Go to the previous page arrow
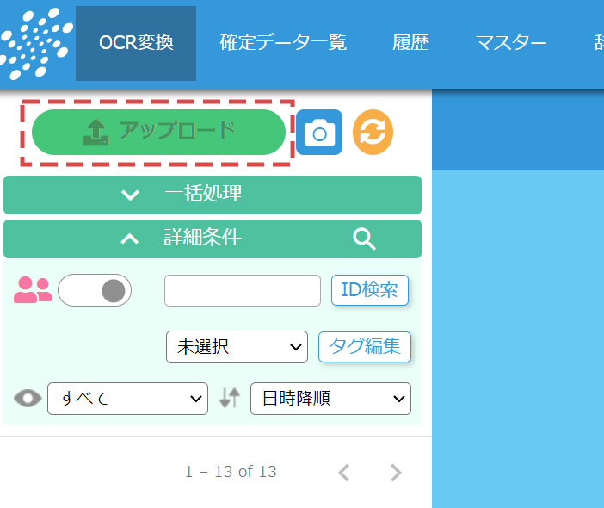The height and width of the screenshot is (508, 604). pos(344,472)
